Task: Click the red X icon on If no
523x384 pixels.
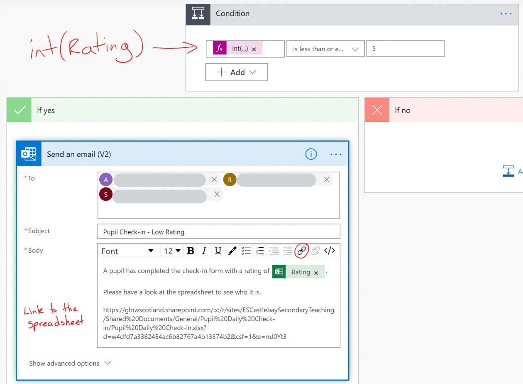Action: point(377,110)
